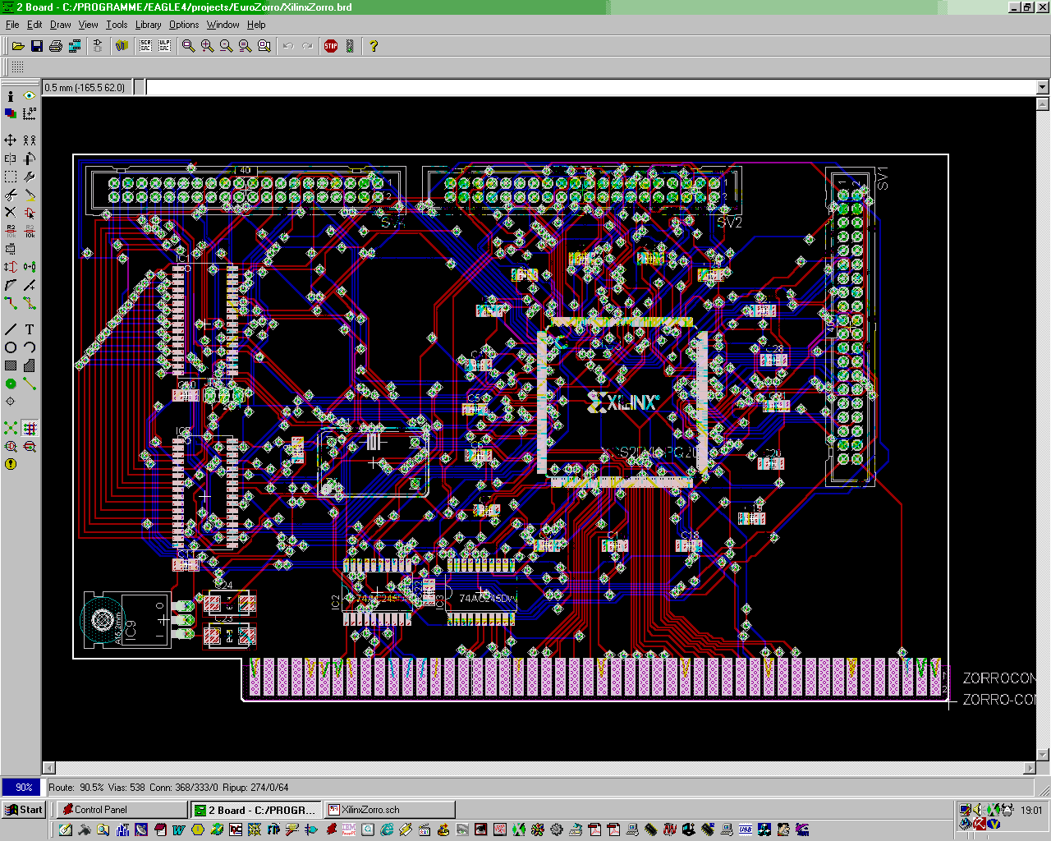The width and height of the screenshot is (1051, 841).
Task: Click the Print icon in the toolbar
Action: [x=55, y=46]
